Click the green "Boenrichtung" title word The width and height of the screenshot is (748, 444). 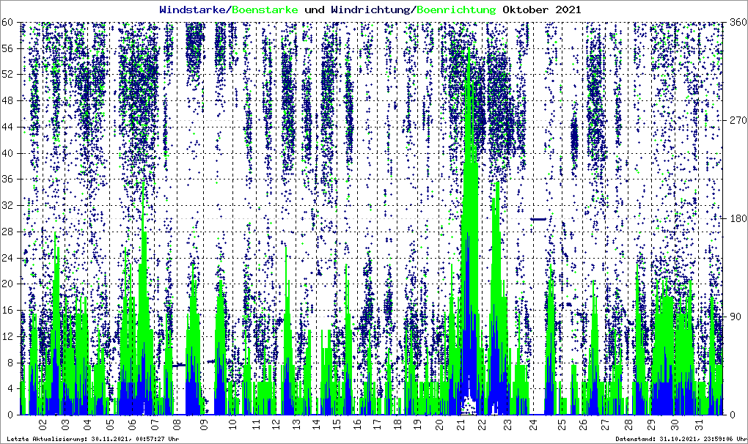[456, 10]
